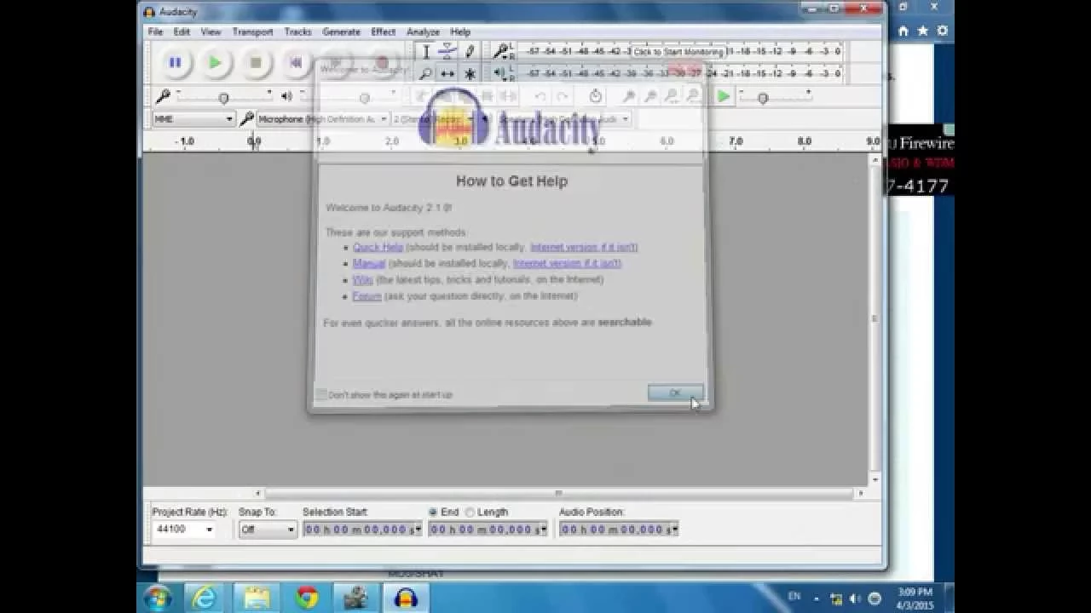Open the Forum link
Screen dimensions: 1091x613
(367, 296)
